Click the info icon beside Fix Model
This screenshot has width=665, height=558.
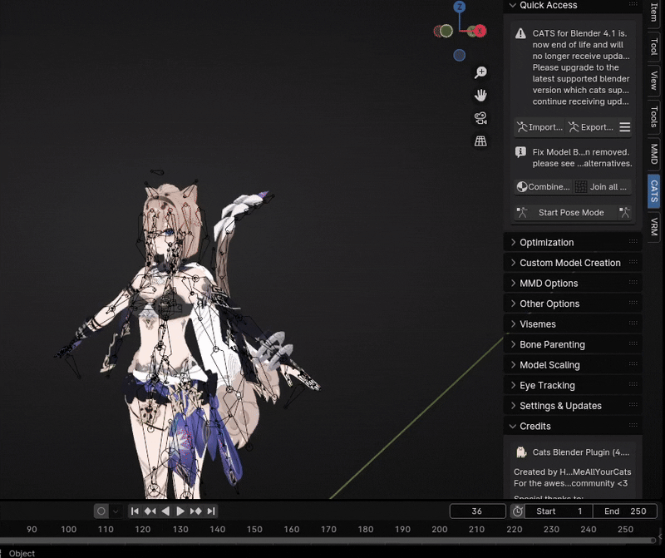(x=521, y=152)
